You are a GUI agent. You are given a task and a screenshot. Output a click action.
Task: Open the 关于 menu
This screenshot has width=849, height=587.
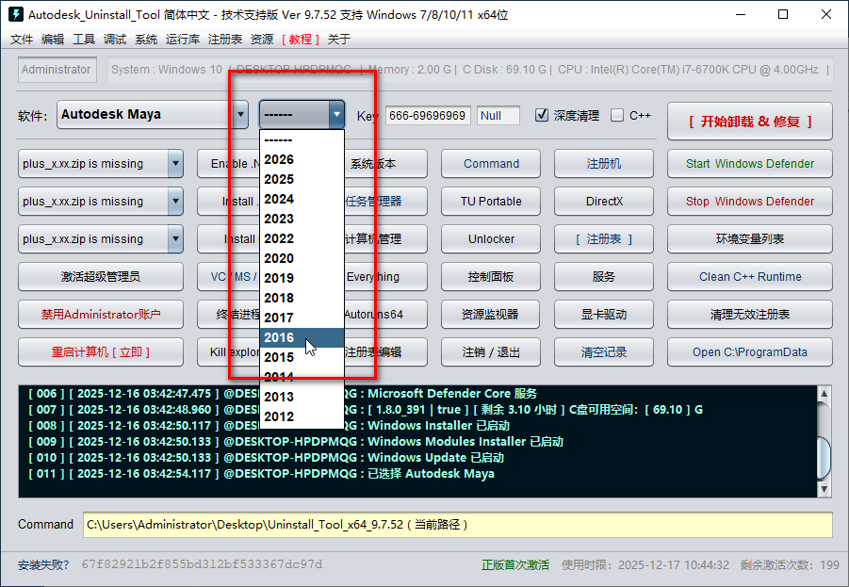[339, 39]
